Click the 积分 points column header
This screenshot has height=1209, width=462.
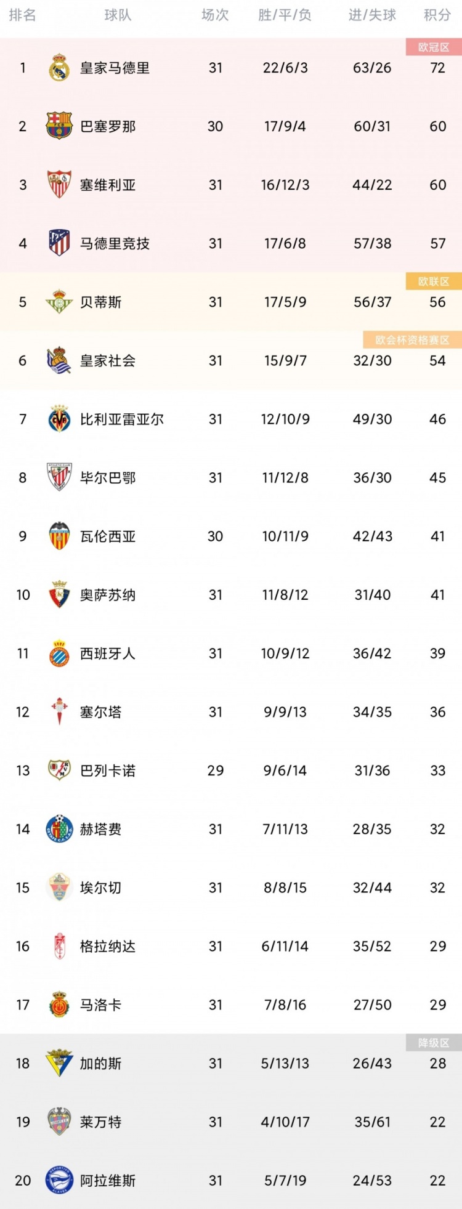437,15
